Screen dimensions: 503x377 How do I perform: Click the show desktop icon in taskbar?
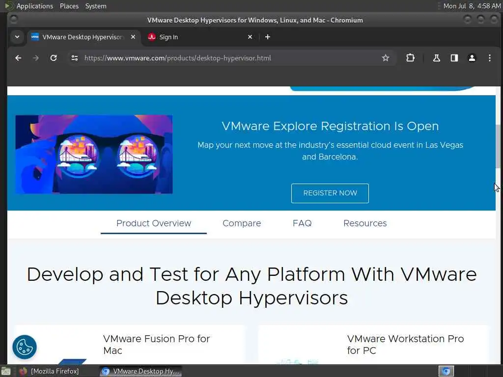pyautogui.click(x=6, y=371)
